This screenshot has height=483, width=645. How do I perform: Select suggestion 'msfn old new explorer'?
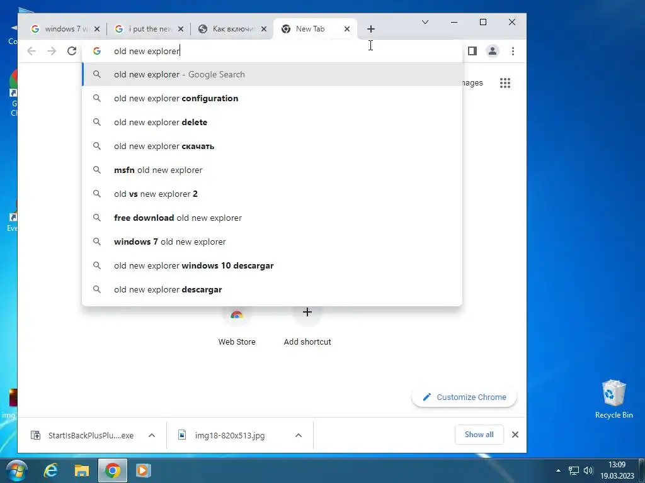click(272, 170)
